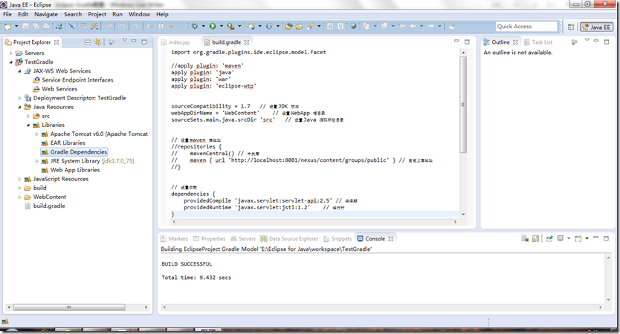Click the Clear Console icon
This screenshot has height=334, width=620.
(525, 238)
